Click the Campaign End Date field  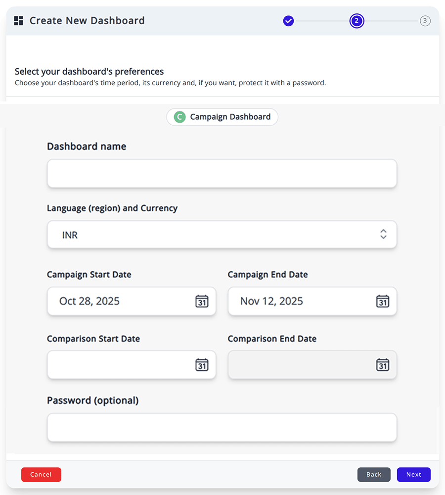[297, 301]
